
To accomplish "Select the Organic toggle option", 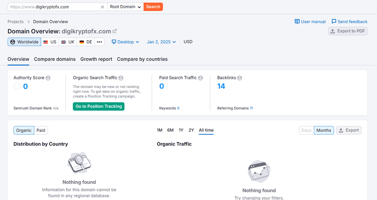I will coord(24,130).
